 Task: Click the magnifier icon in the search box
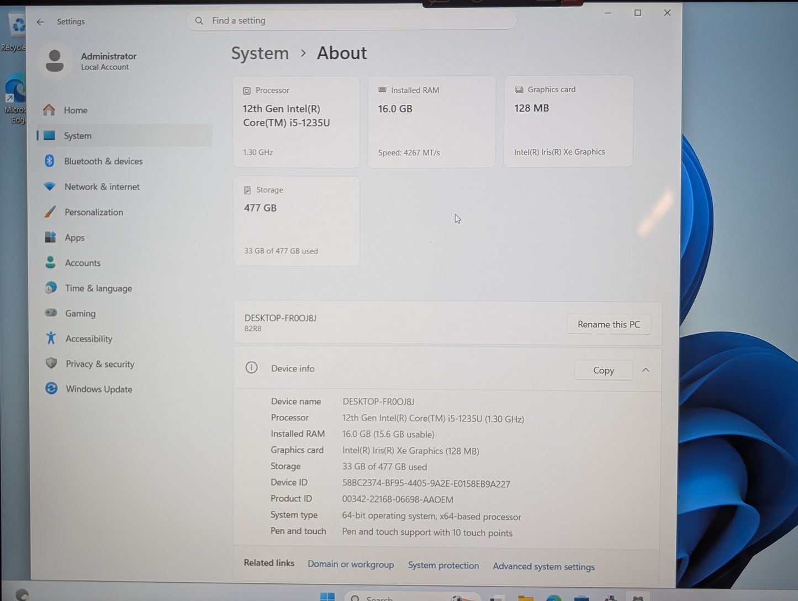coord(199,21)
